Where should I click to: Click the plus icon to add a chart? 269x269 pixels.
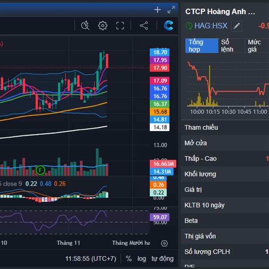pyautogui.click(x=157, y=10)
